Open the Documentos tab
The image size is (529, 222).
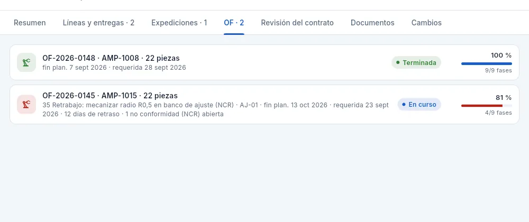tap(372, 23)
